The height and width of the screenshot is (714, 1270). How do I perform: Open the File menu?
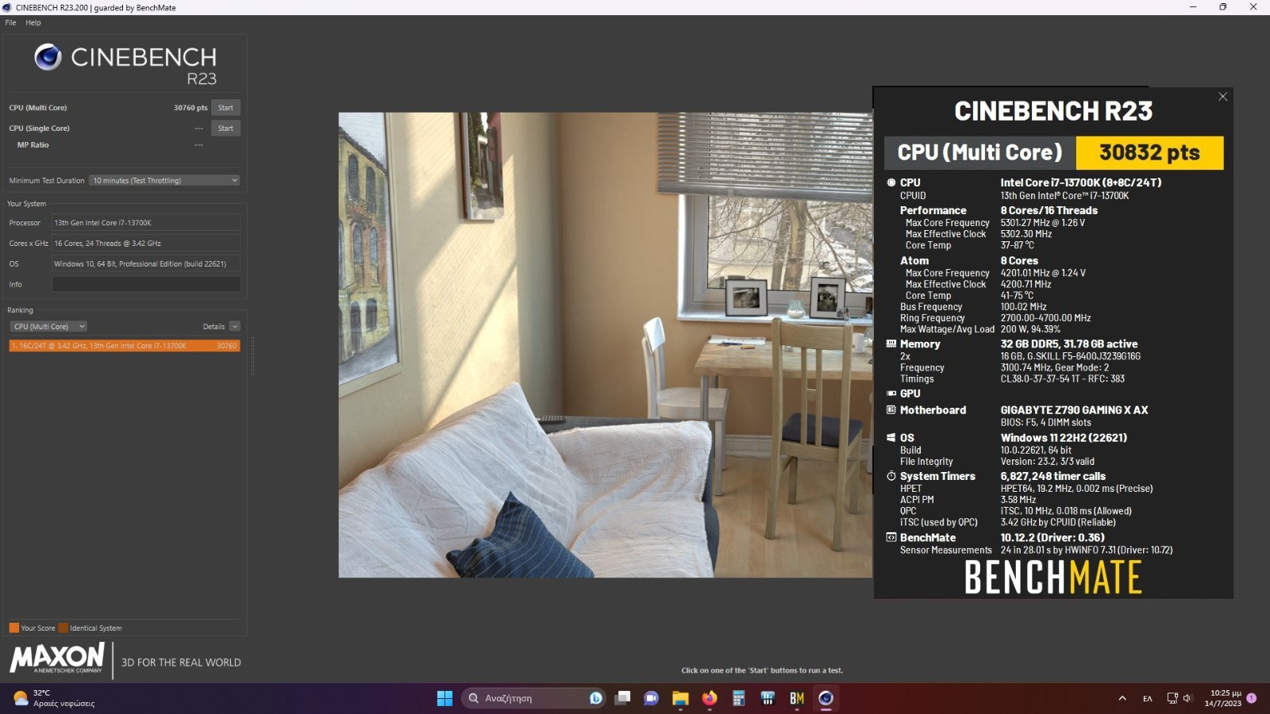[x=10, y=23]
